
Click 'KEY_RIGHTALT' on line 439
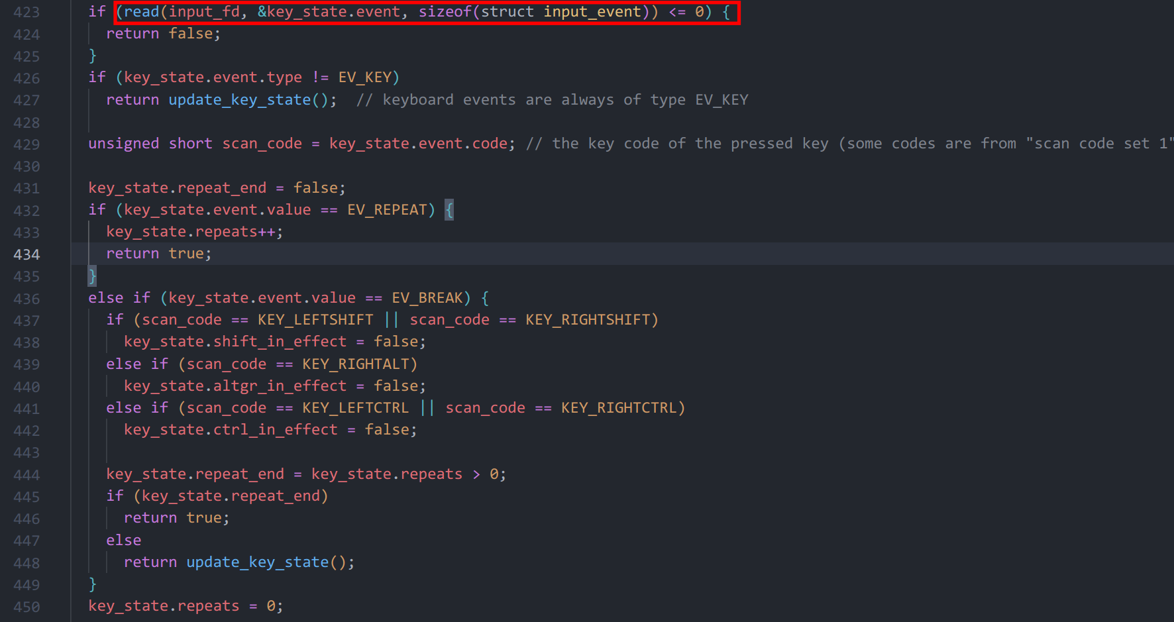pos(356,364)
